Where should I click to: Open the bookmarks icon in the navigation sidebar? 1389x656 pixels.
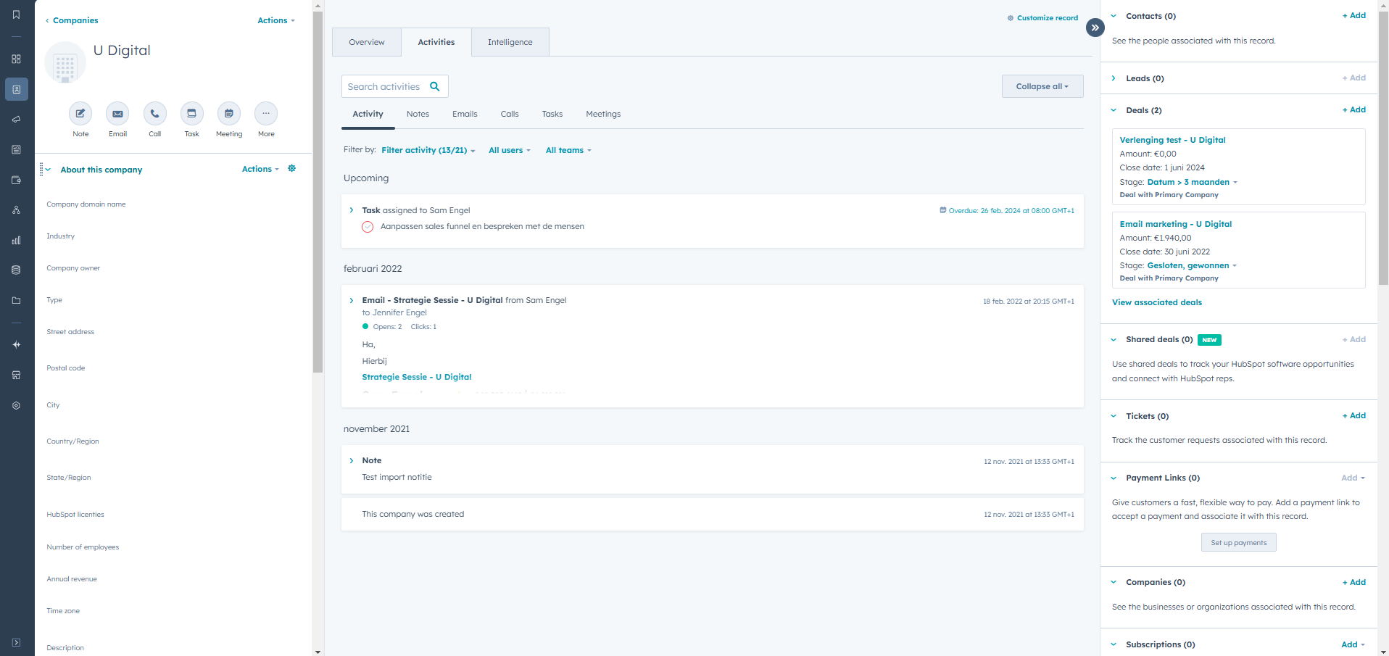[x=16, y=14]
